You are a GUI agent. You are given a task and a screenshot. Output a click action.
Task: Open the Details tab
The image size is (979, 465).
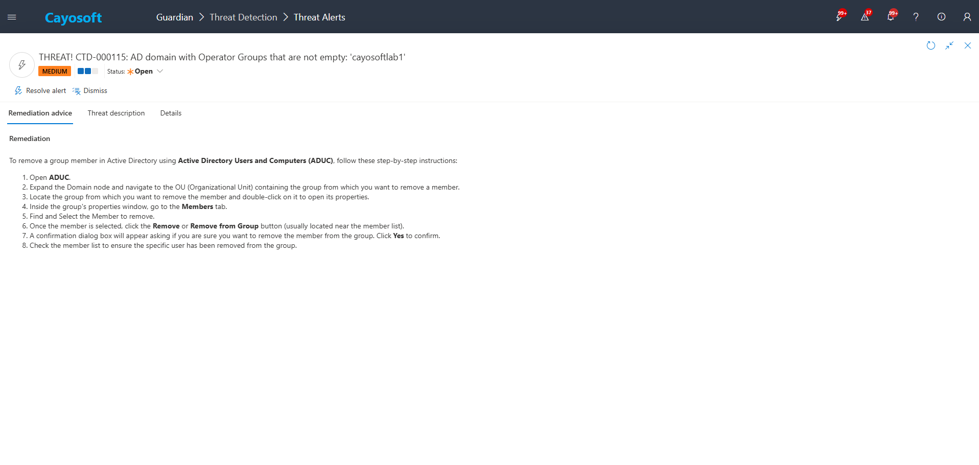pos(171,113)
